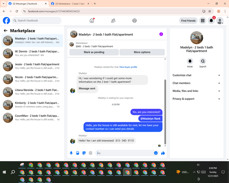Click Madelyn's avatar beside her phone message

(73, 141)
